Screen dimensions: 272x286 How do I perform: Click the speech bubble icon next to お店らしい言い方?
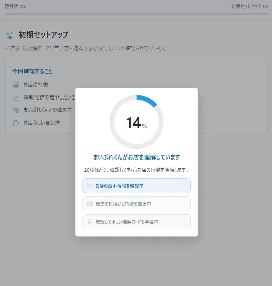(16, 123)
